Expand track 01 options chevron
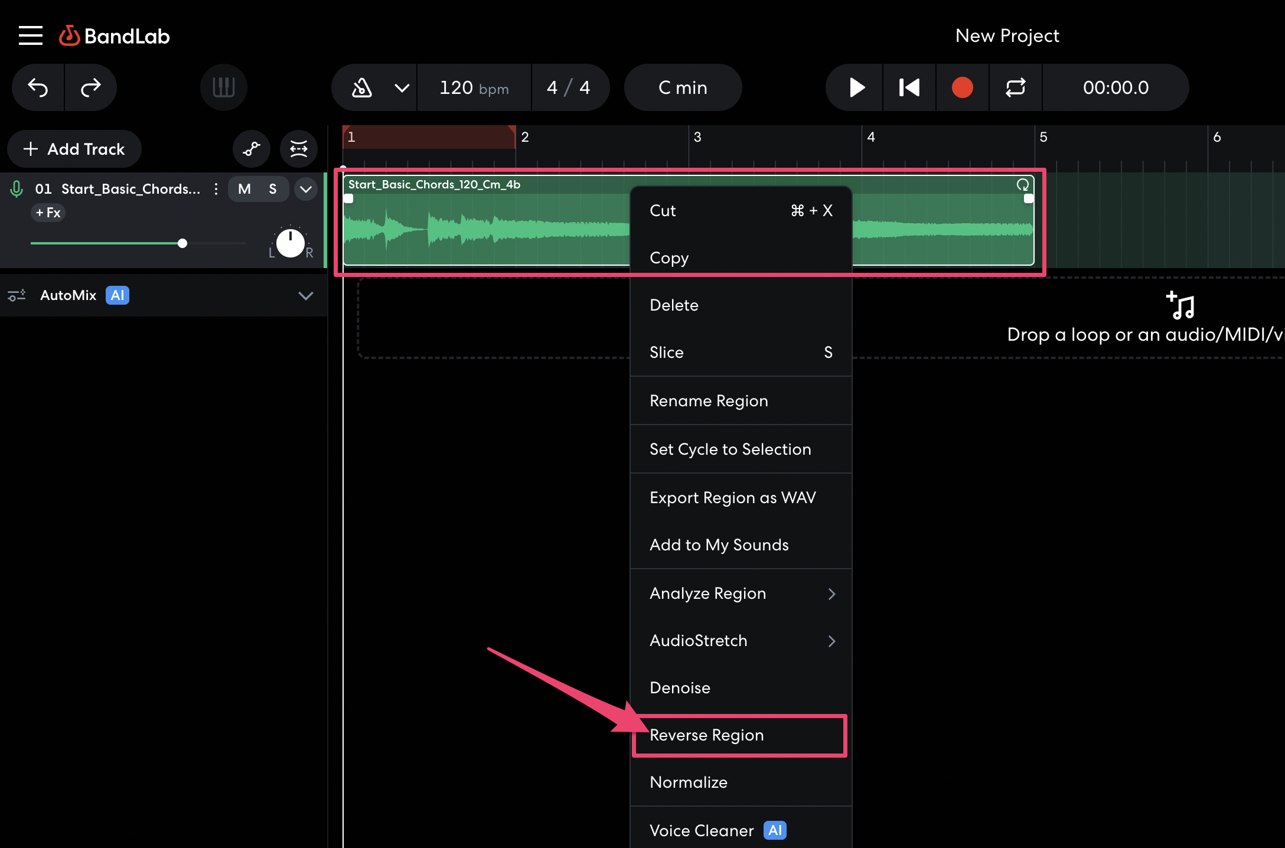1285x848 pixels. tap(306, 189)
